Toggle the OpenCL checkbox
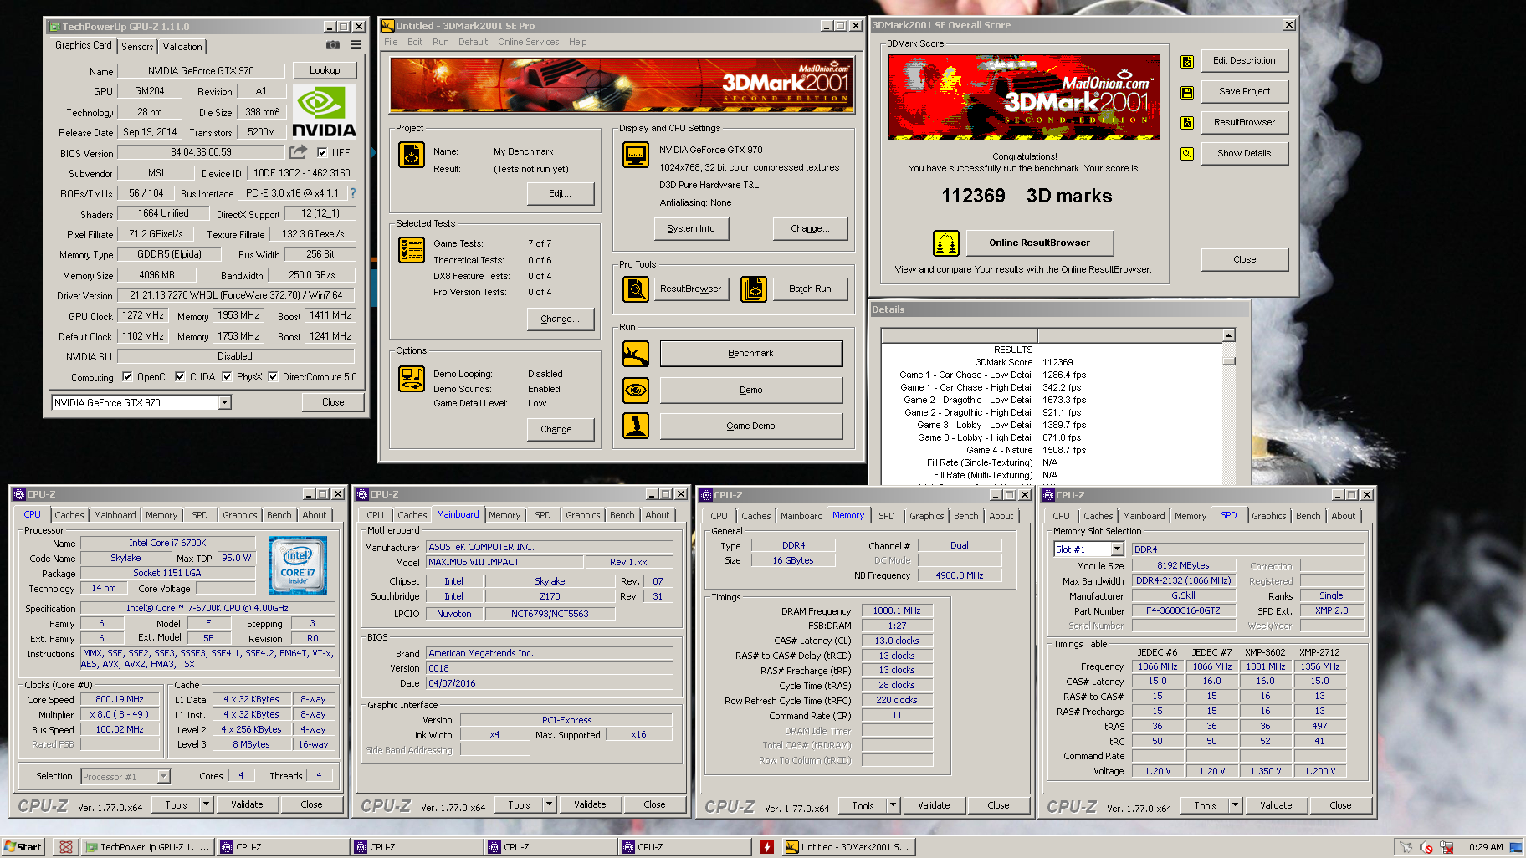Viewport: 1526px width, 858px height. [127, 376]
